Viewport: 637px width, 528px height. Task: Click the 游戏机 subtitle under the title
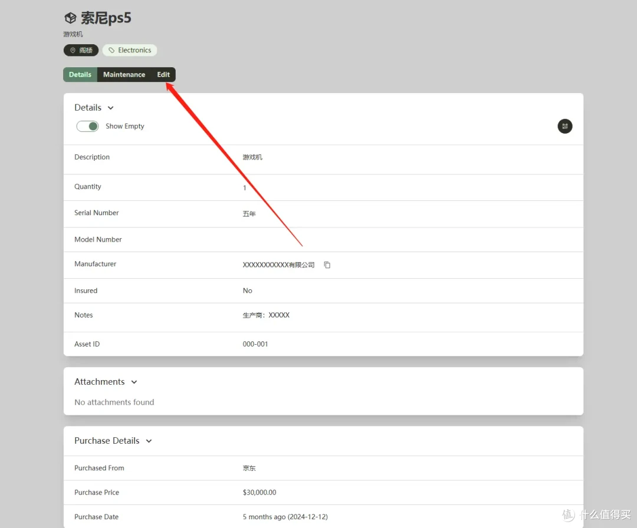(73, 35)
